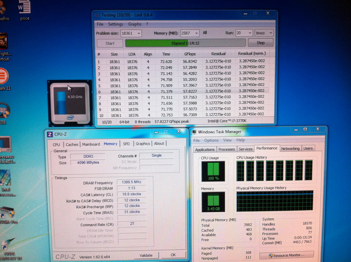Image resolution: width=351 pixels, height=262 pixels.
Task: Click the Validate button in CPU-Z
Action: click(x=146, y=255)
